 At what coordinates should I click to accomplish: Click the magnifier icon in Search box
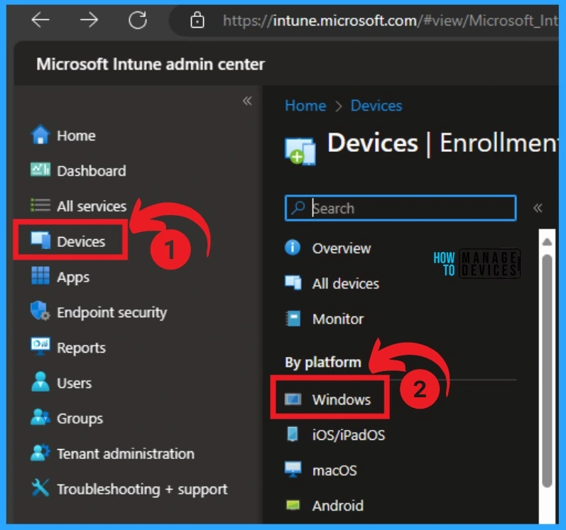coord(298,207)
